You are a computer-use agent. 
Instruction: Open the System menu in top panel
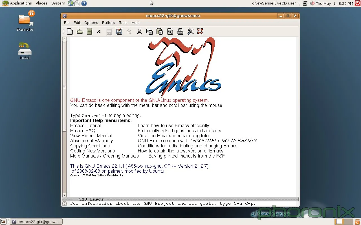58,3
